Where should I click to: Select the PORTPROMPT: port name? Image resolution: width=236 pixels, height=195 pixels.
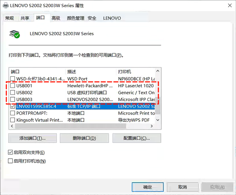point(32,113)
